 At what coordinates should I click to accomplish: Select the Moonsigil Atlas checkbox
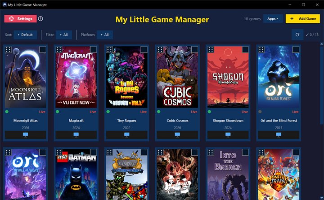point(43,50)
